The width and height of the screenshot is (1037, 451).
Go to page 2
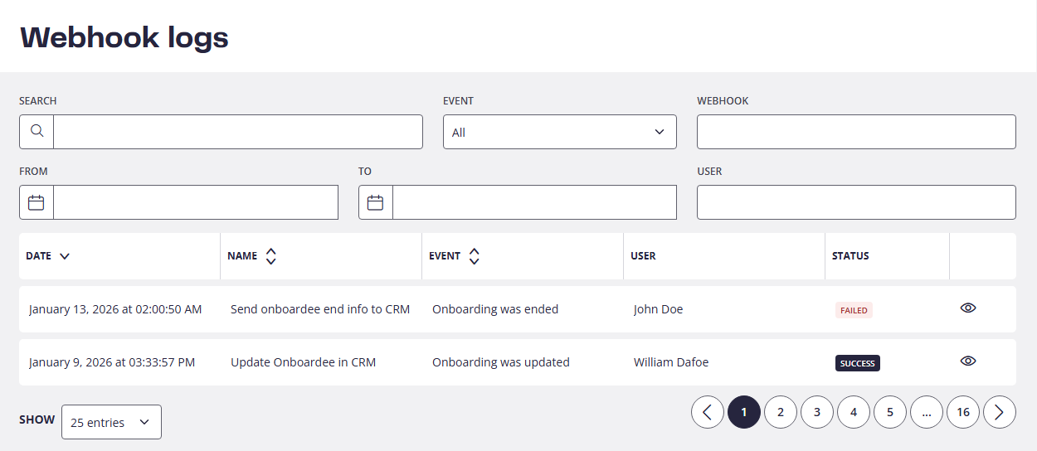(x=781, y=412)
